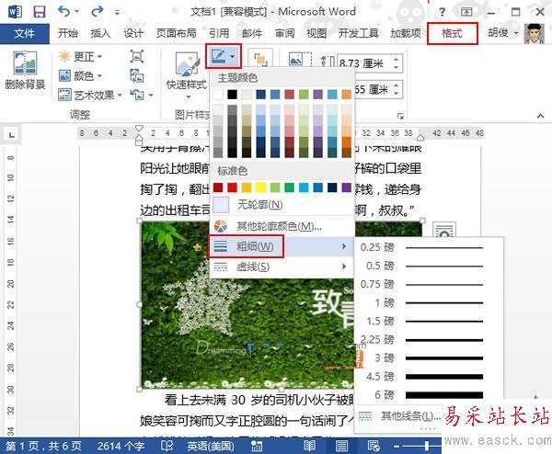Click the Save icon in the quick access toolbar
Image resolution: width=552 pixels, height=454 pixels.
pos(39,12)
